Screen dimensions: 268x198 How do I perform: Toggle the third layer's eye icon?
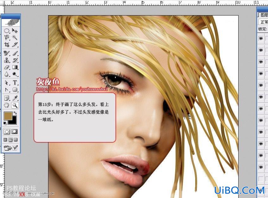(261, 62)
